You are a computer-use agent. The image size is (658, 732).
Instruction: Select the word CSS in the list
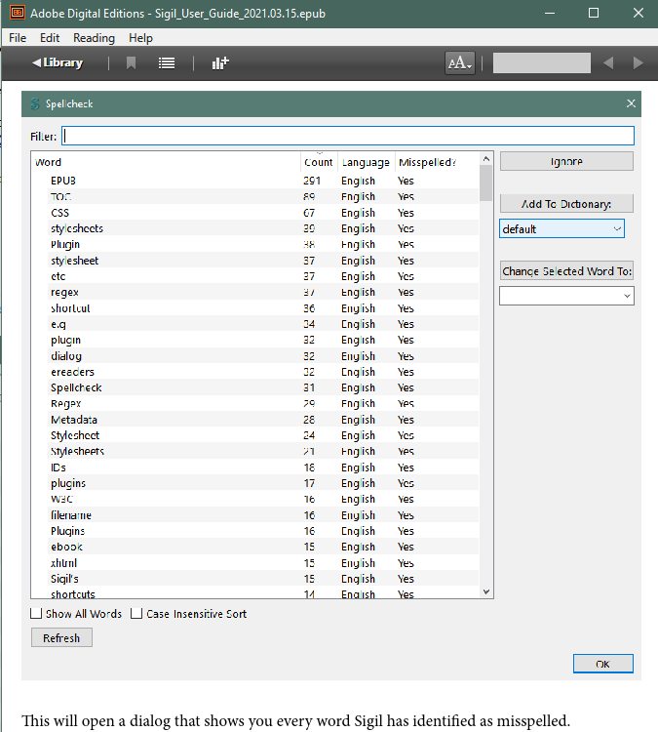point(59,213)
